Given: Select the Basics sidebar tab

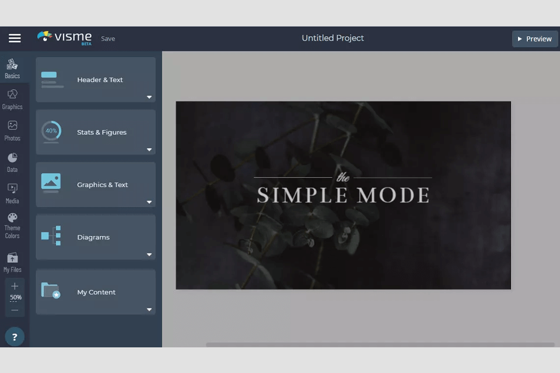Looking at the screenshot, I should click(12, 69).
